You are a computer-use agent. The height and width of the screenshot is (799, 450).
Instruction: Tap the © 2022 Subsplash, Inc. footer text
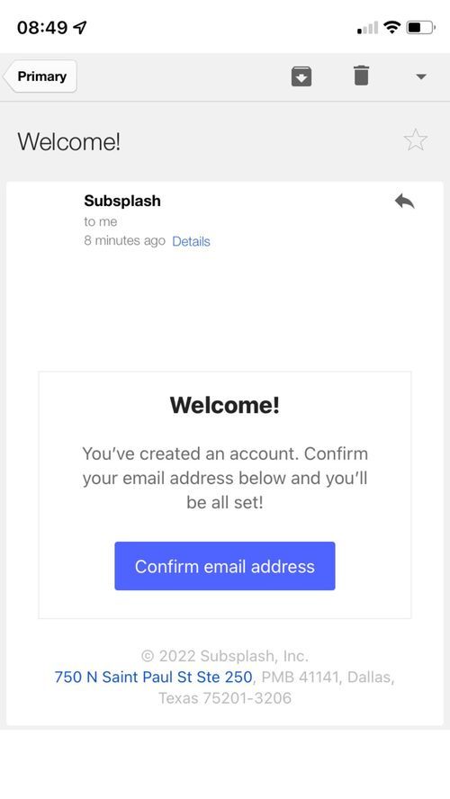click(x=225, y=656)
